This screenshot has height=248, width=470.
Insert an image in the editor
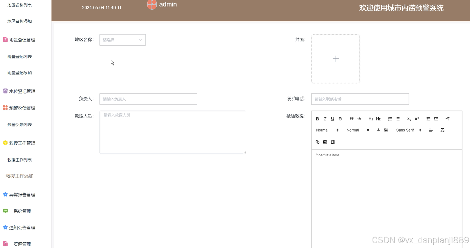325,142
